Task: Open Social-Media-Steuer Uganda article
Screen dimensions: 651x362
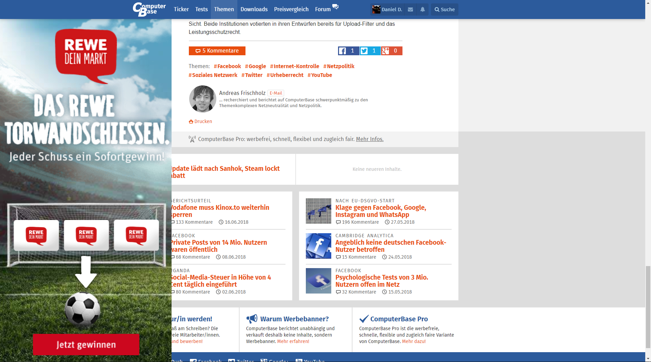Action: (x=221, y=281)
